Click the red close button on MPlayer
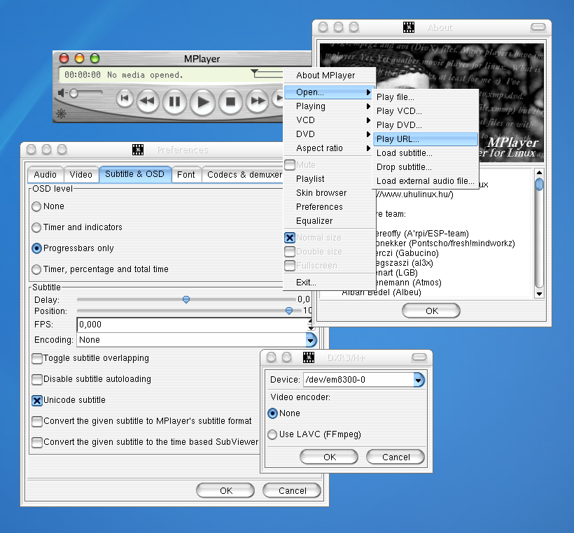This screenshot has height=533, width=574. pyautogui.click(x=64, y=58)
